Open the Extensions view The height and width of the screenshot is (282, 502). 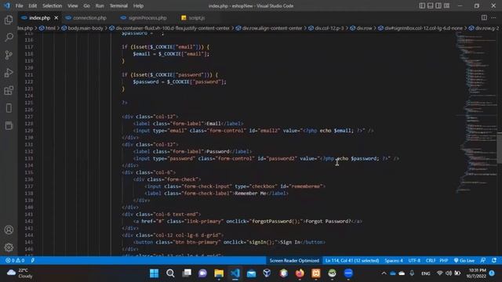click(x=9, y=91)
